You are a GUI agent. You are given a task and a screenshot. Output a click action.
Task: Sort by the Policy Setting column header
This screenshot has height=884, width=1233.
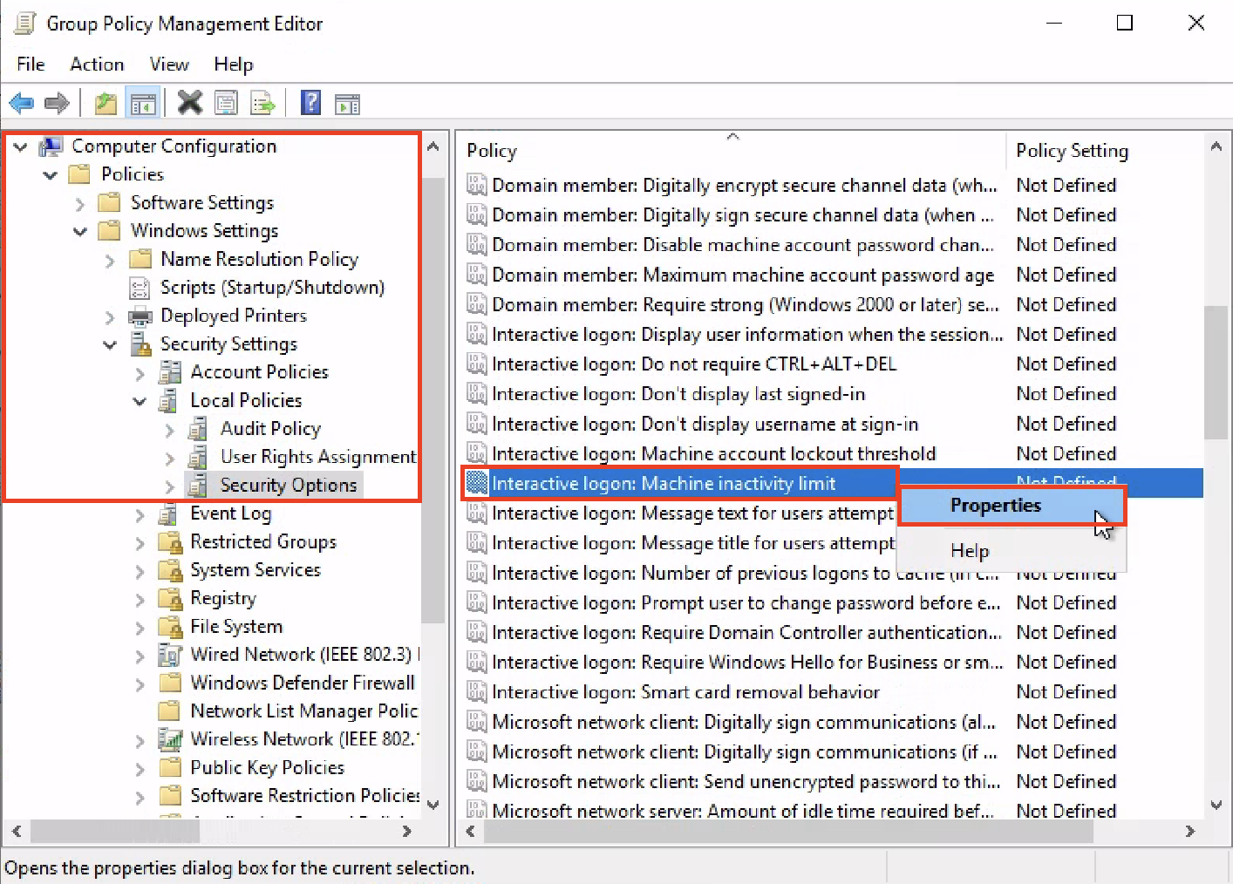click(x=1105, y=151)
